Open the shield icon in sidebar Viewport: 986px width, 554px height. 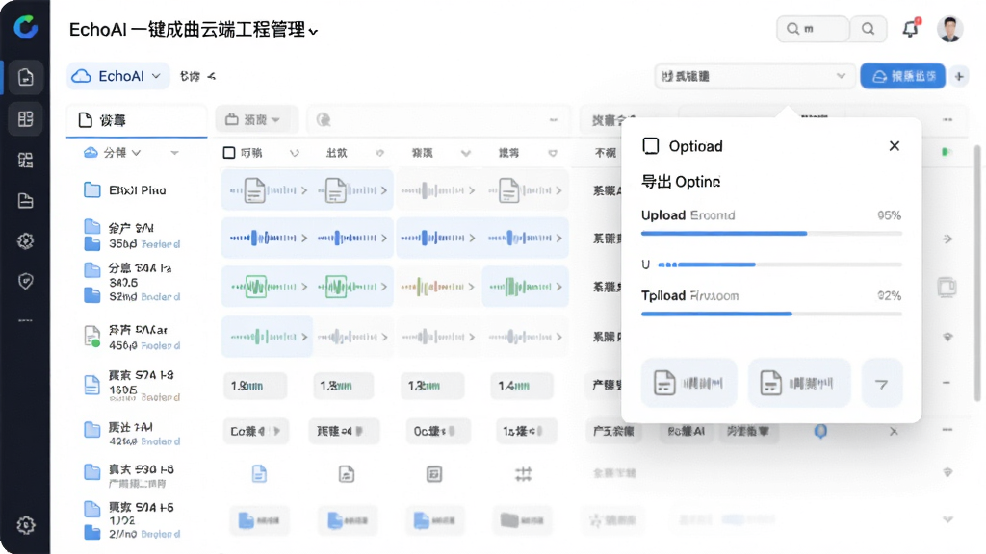[x=26, y=281]
